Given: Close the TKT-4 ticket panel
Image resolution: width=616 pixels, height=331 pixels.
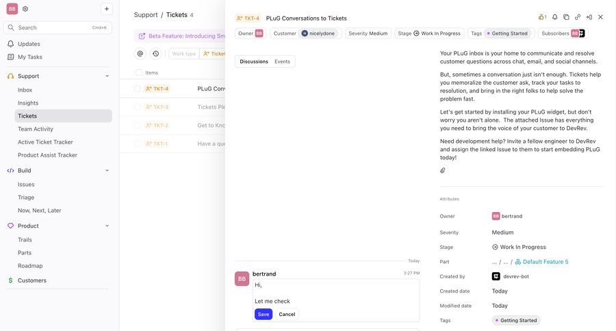Looking at the screenshot, I should point(600,17).
